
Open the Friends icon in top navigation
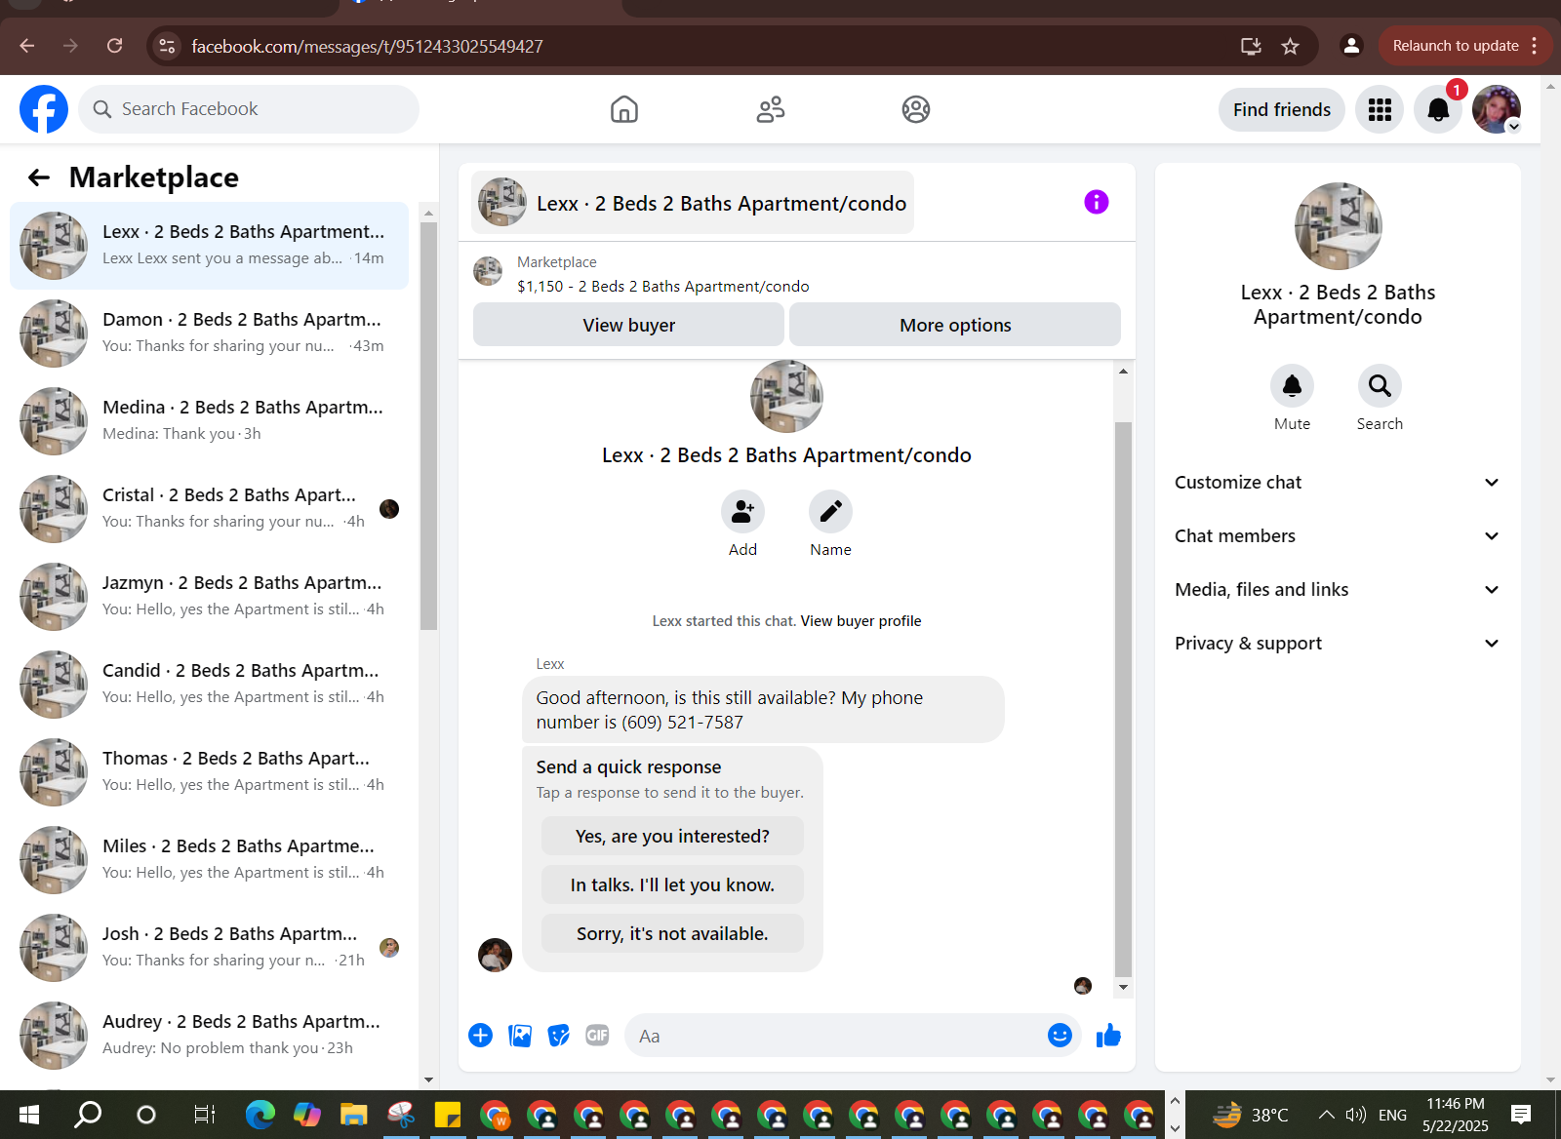coord(771,109)
